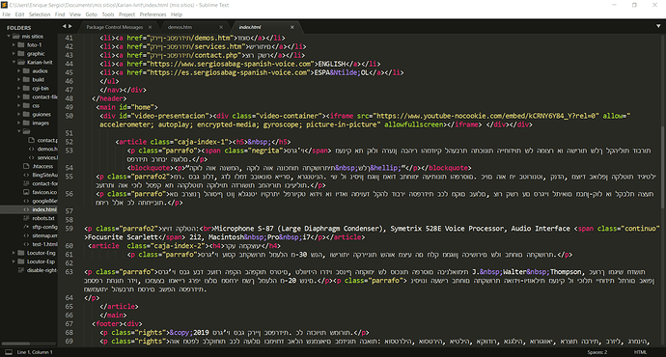This screenshot has height=357, width=666.
Task: Open the Goto menu
Action: pyautogui.click(x=92, y=14)
